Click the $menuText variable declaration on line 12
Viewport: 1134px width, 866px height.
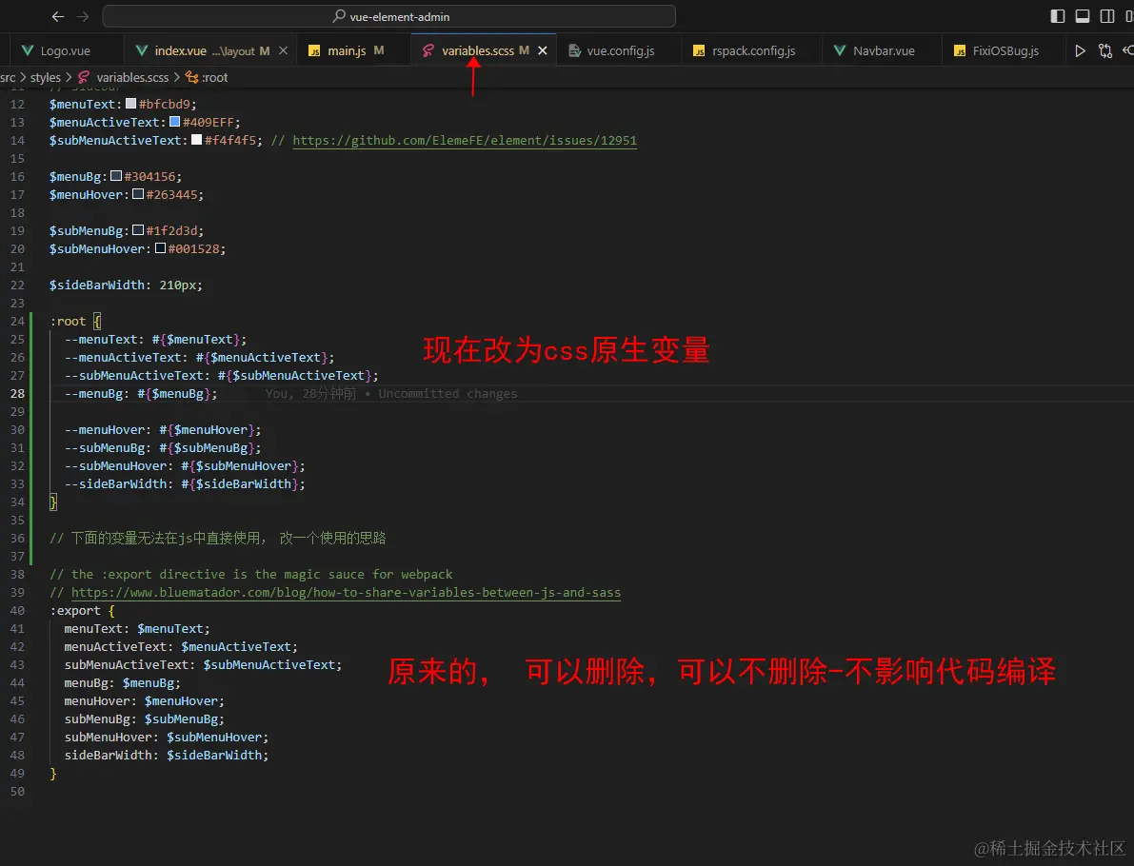(123, 104)
